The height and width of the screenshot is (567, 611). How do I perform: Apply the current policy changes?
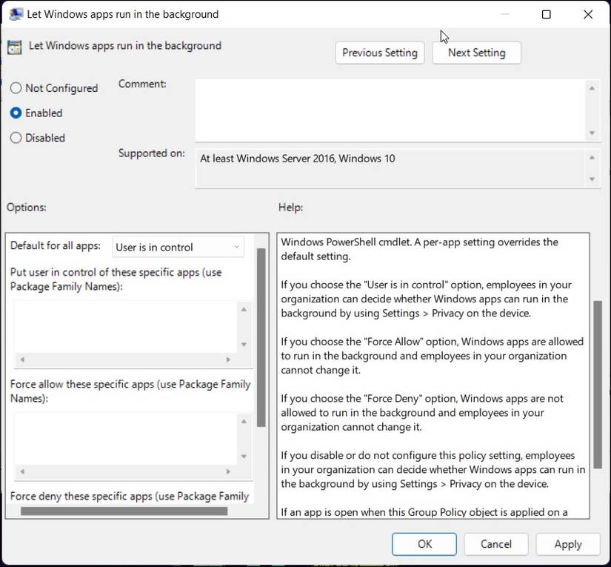tap(567, 543)
